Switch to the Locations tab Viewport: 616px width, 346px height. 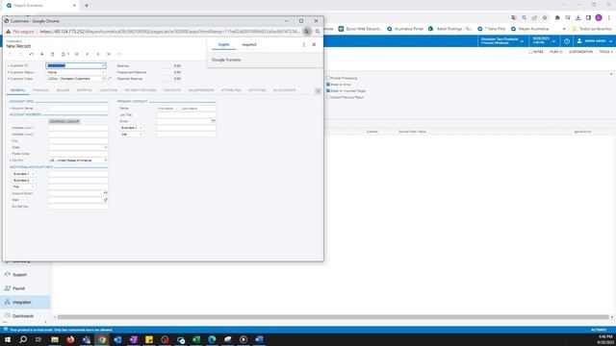108,90
